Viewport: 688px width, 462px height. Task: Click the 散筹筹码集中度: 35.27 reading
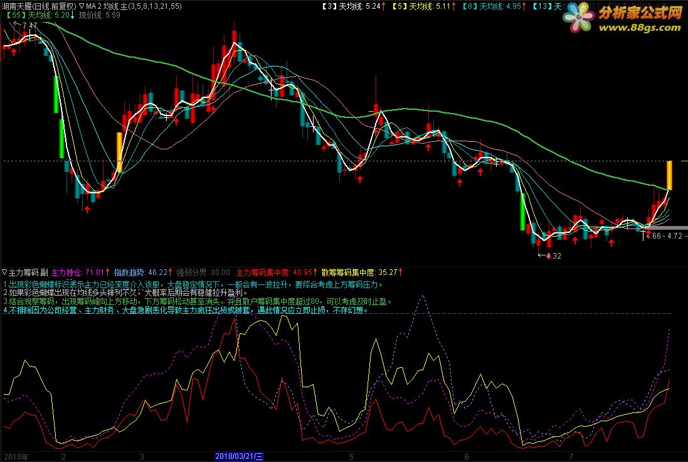click(359, 272)
